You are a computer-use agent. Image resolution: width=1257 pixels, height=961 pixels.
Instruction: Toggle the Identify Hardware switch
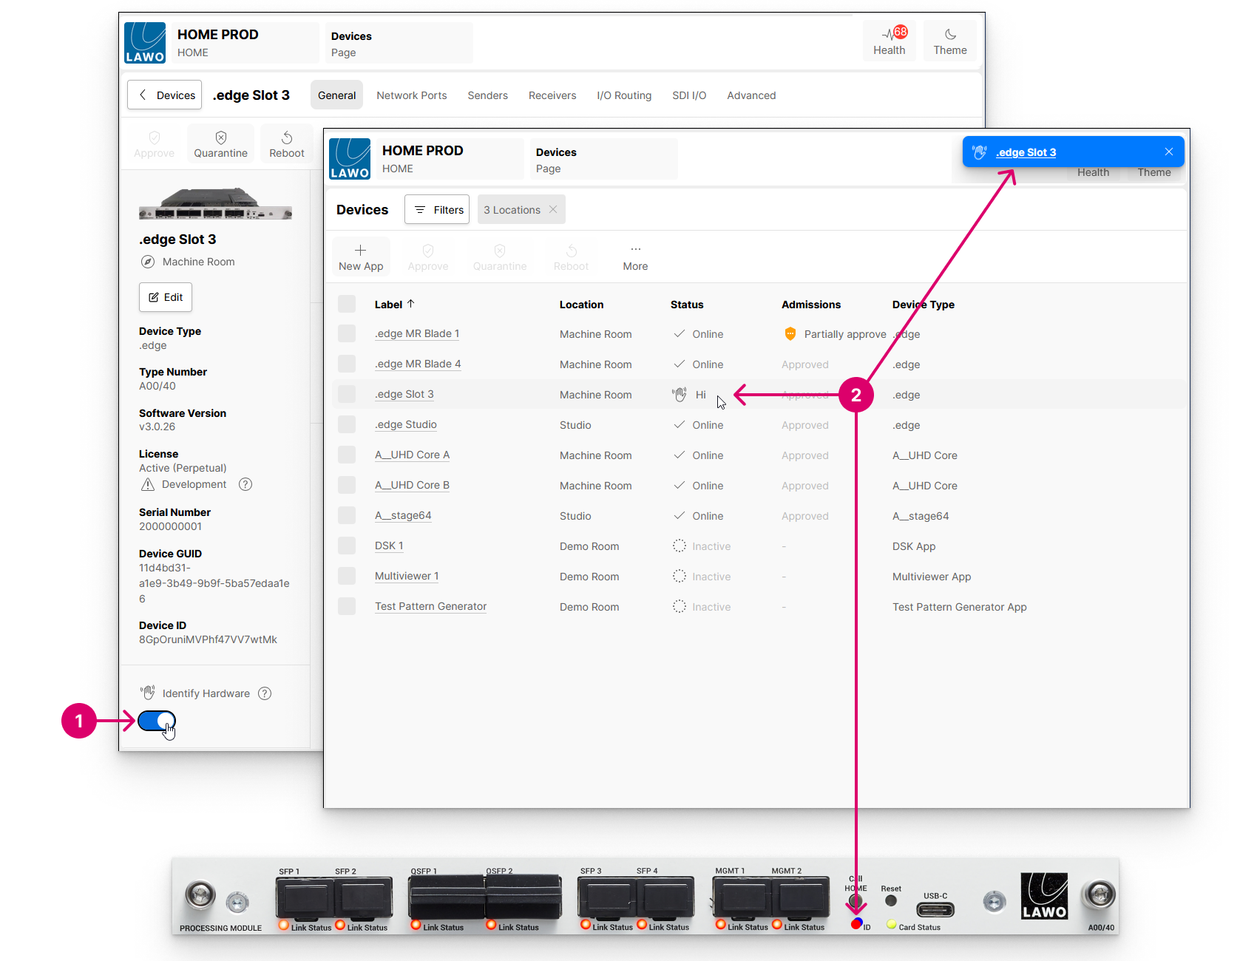(157, 721)
